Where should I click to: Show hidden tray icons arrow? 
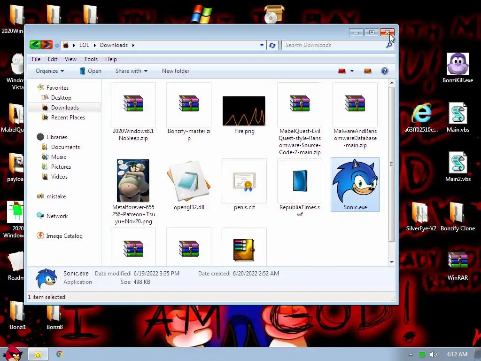tap(411, 354)
